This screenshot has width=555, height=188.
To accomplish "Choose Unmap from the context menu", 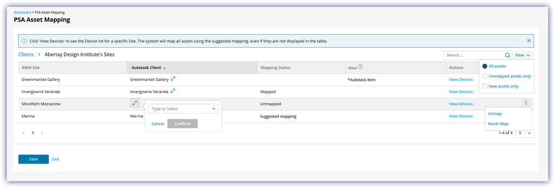I will [x=495, y=114].
